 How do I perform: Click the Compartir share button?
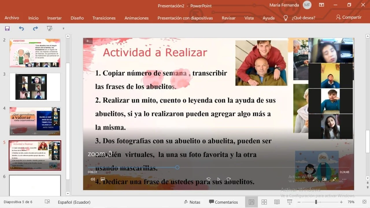(x=349, y=17)
